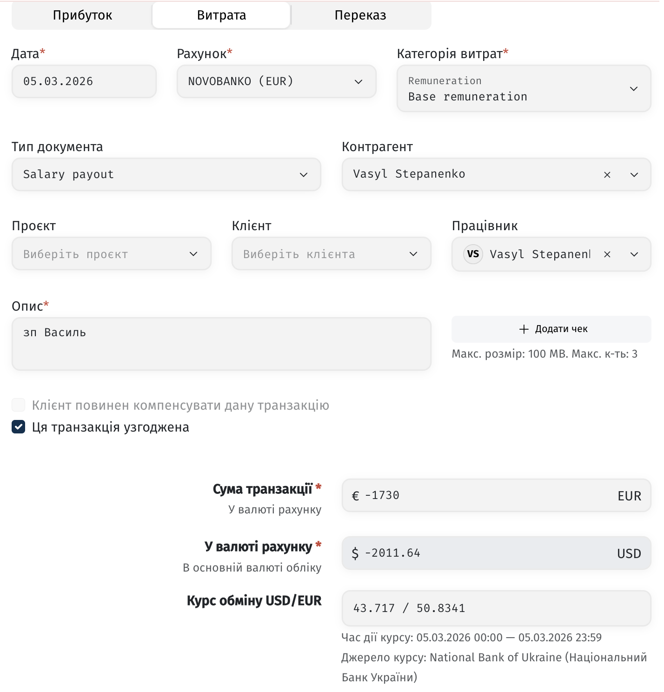The image size is (664, 692).
Task: Open Категорія витрат dropdown with Base remuneration
Action: coord(524,88)
